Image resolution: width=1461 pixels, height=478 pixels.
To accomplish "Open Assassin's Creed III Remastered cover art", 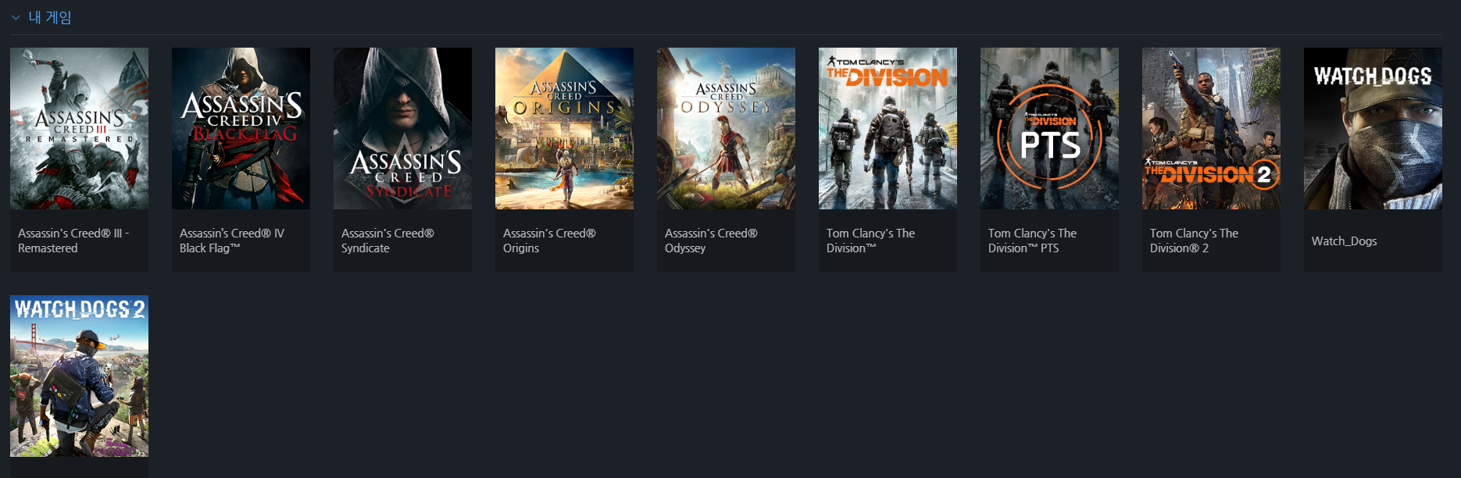I will pos(79,128).
